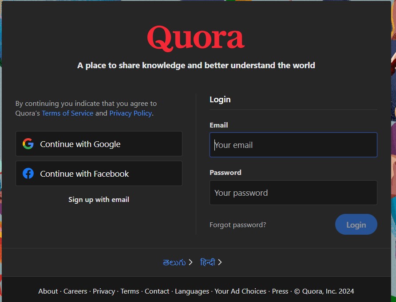The height and width of the screenshot is (302, 396).
Task: Click the Google logo icon
Action: [28, 144]
